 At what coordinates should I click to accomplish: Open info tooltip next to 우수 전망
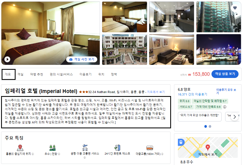pos(59,154)
